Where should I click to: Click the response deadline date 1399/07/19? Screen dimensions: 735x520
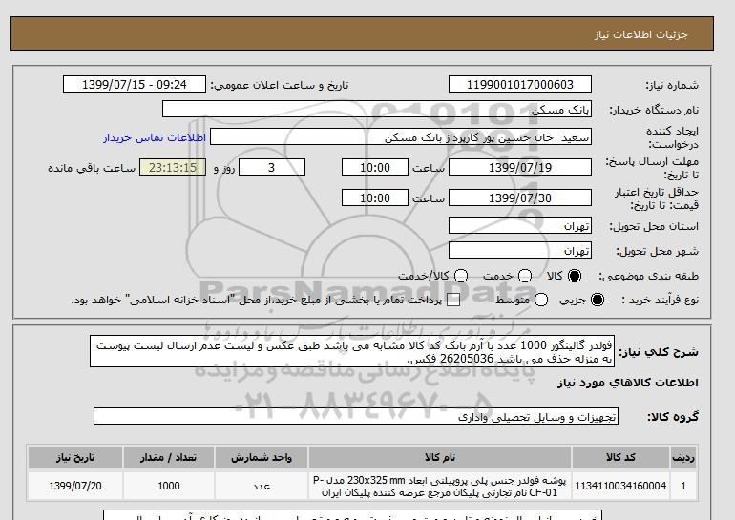tap(520, 167)
